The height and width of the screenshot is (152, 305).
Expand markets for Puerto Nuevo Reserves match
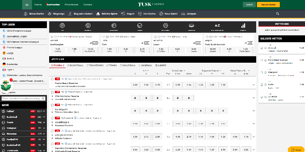pos(254,85)
